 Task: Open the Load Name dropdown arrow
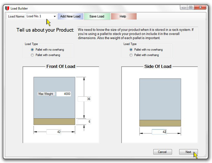pos(55,16)
